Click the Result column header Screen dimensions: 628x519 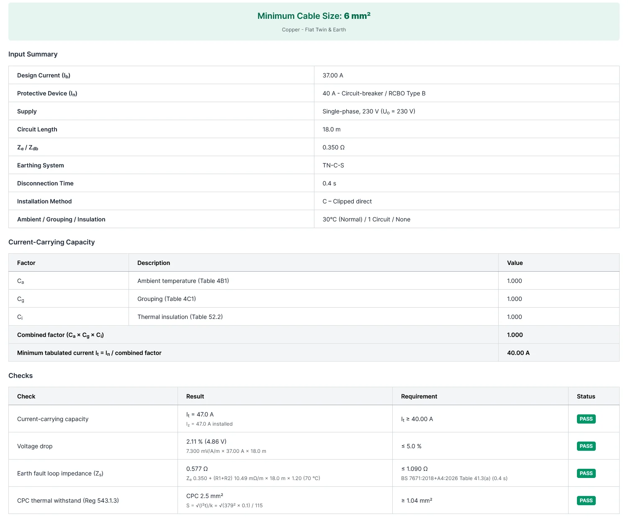195,396
